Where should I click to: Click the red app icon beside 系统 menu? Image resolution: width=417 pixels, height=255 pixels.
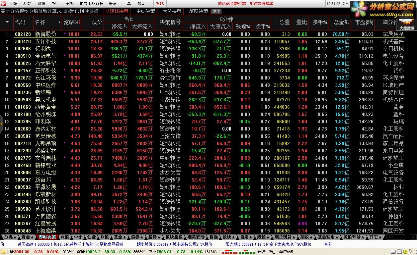pos(4,4)
